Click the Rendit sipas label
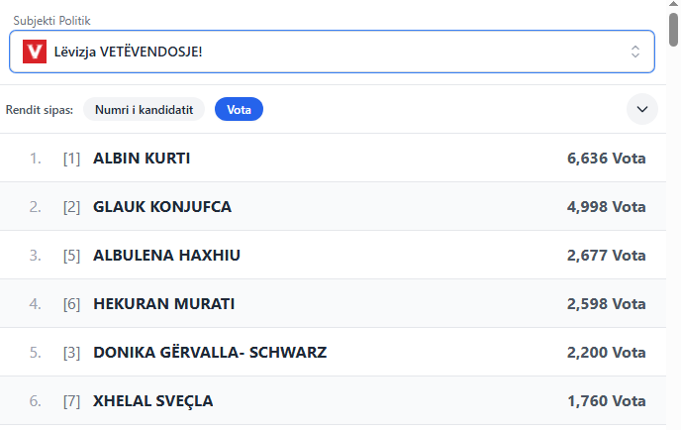The height and width of the screenshot is (430, 681). pyautogui.click(x=39, y=110)
